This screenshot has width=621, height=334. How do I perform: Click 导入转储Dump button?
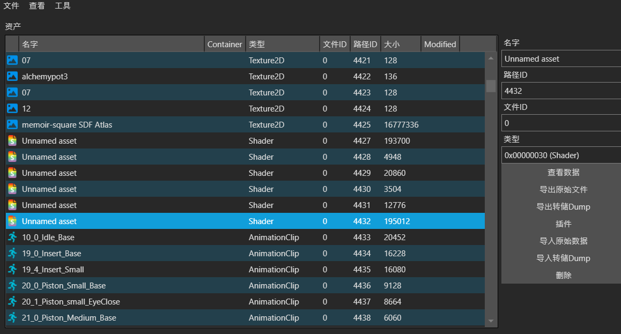(x=563, y=258)
